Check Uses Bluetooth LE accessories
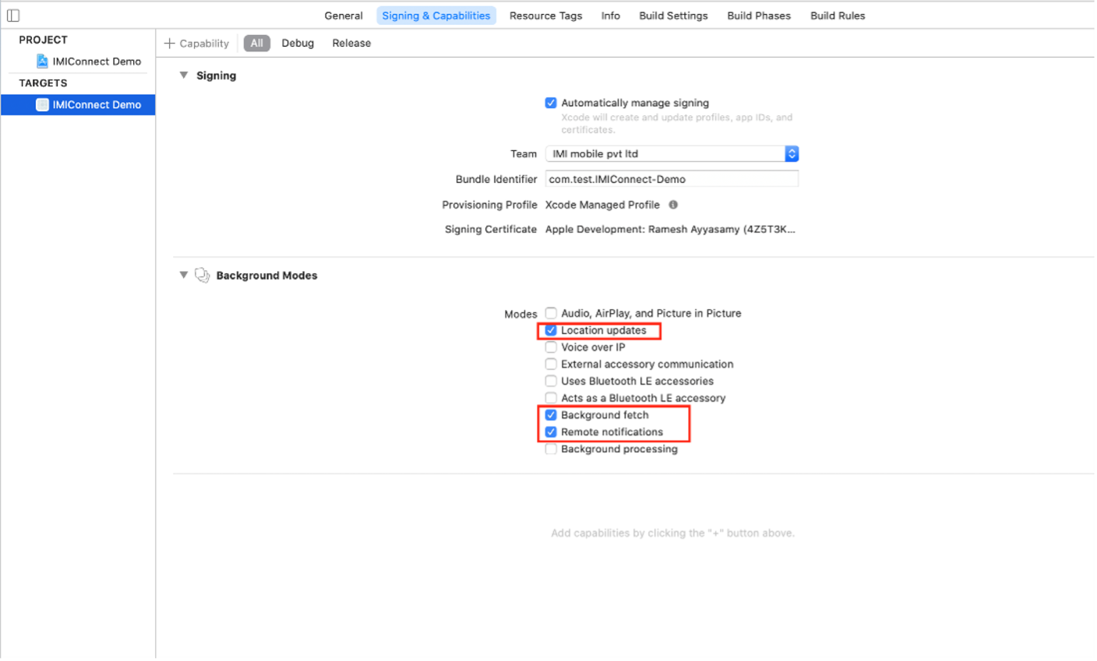Image resolution: width=1097 pixels, height=661 pixels. [551, 381]
